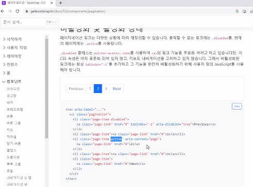Open the 목록 그룹 docs page
The image size is (253, 187).
coord(13,164)
